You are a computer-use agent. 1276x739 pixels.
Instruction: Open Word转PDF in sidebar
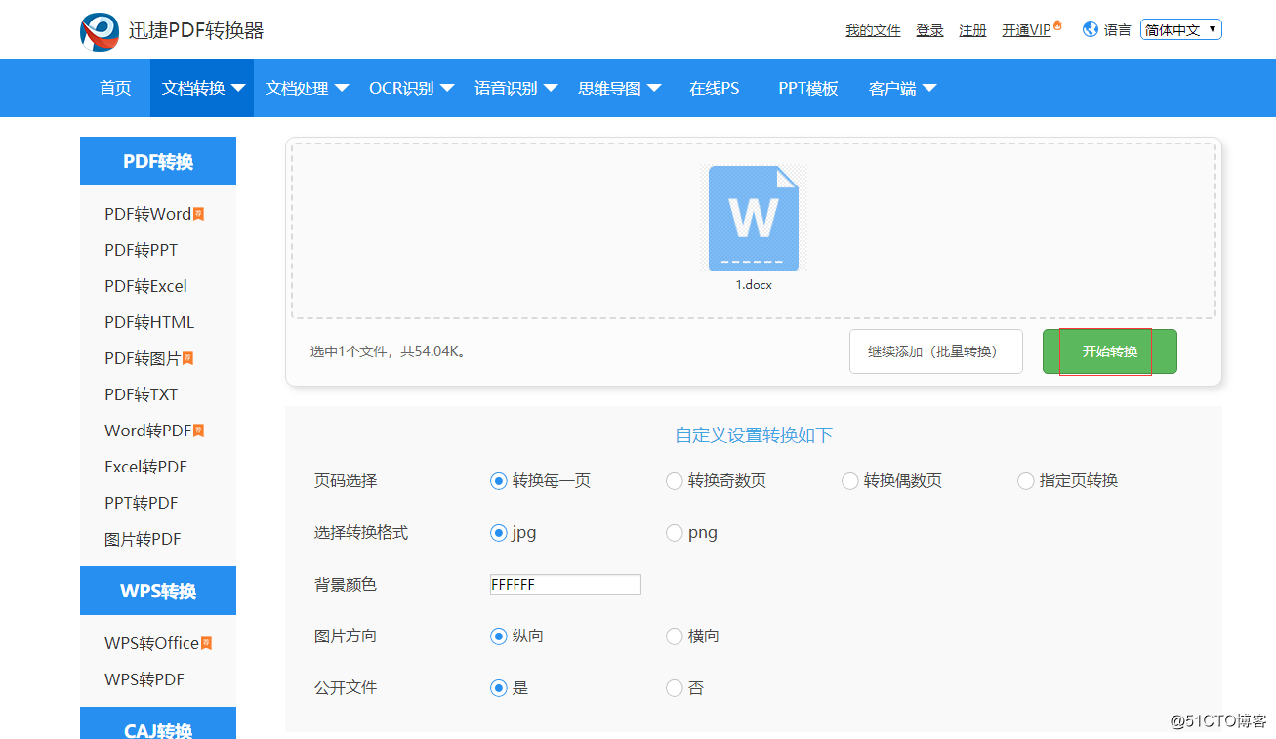coord(147,431)
